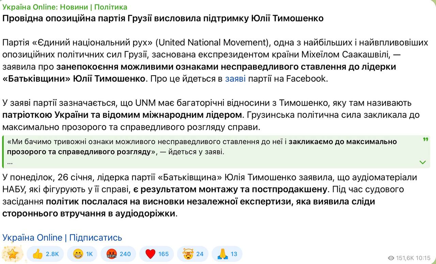Open 'Україна Online | Підписатись' link

[62, 237]
